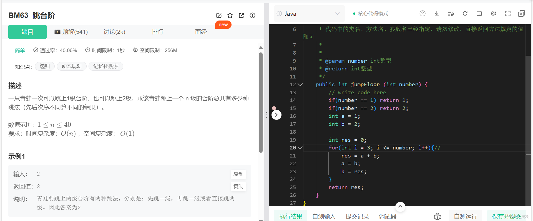The width and height of the screenshot is (533, 221).
Task: Click the format code icon
Action: pyautogui.click(x=451, y=14)
